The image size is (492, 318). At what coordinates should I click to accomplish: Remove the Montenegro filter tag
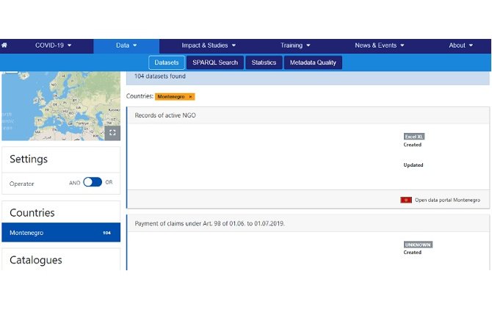point(190,97)
